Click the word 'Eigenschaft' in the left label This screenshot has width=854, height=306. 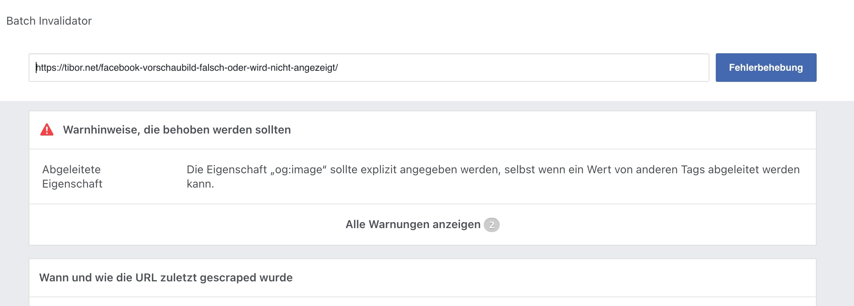coord(72,184)
